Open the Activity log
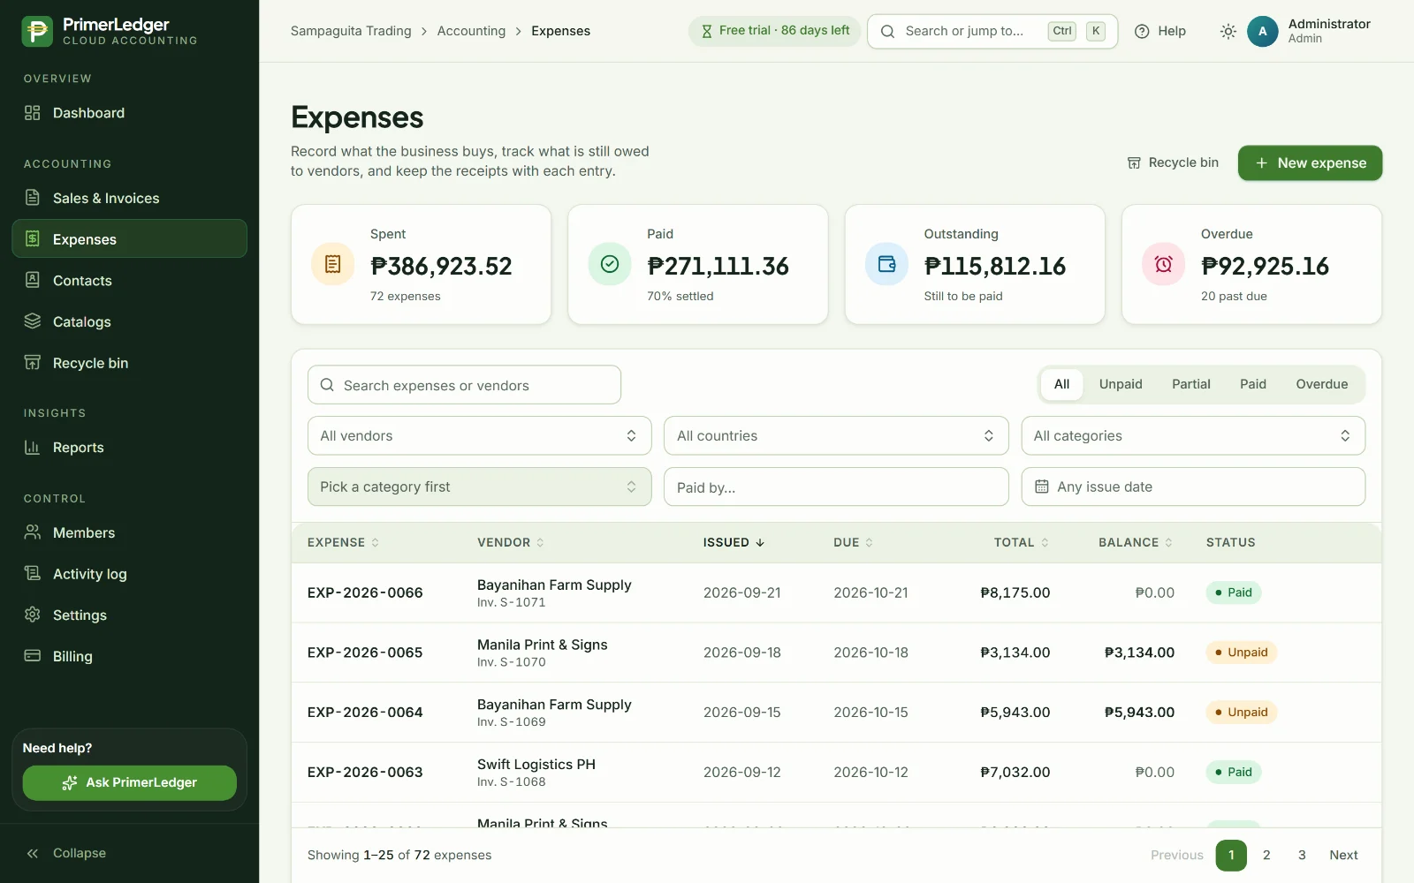The width and height of the screenshot is (1414, 883). 129,574
